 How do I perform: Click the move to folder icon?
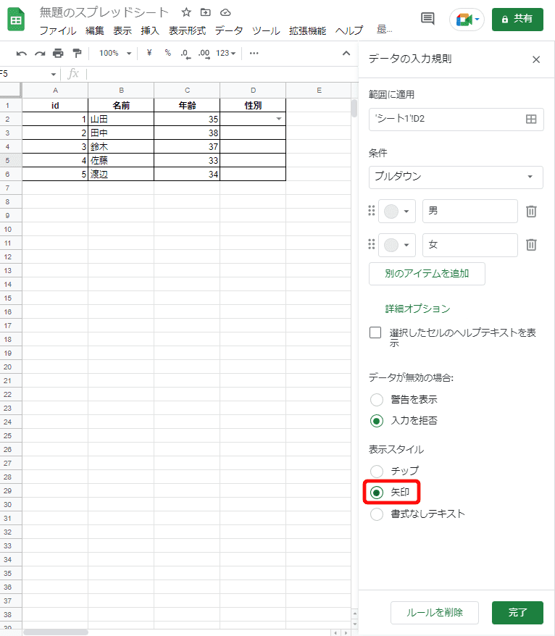pyautogui.click(x=206, y=12)
